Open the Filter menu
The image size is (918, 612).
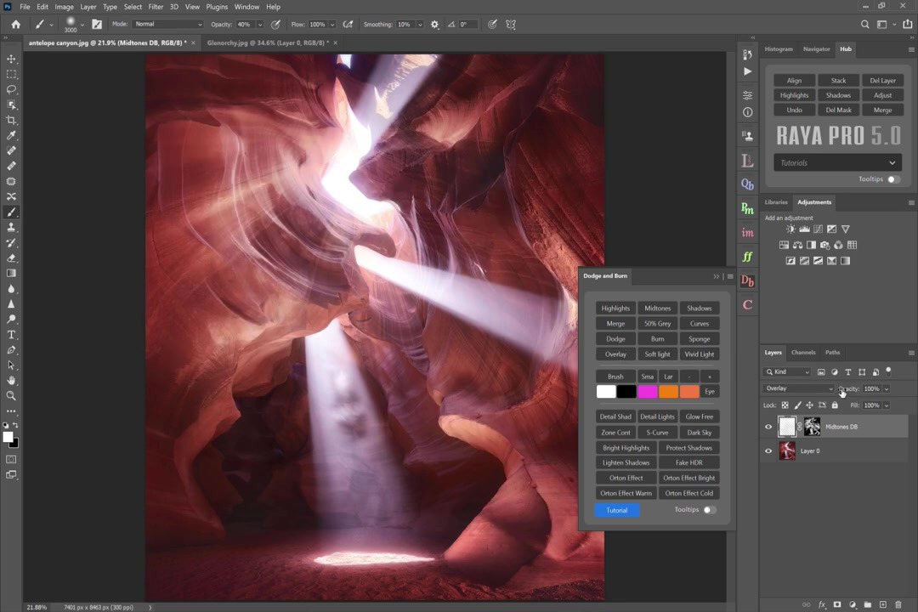click(156, 7)
